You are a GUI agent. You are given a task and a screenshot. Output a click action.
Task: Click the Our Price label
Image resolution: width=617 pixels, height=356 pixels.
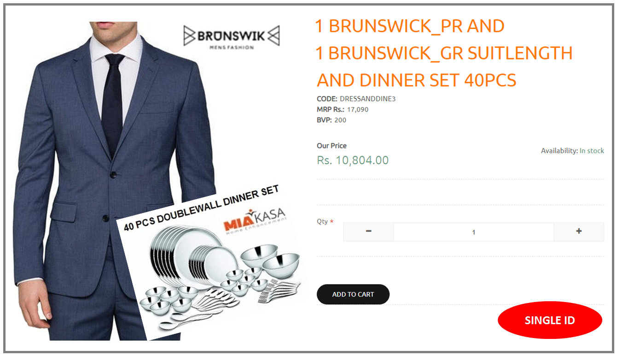pyautogui.click(x=332, y=146)
